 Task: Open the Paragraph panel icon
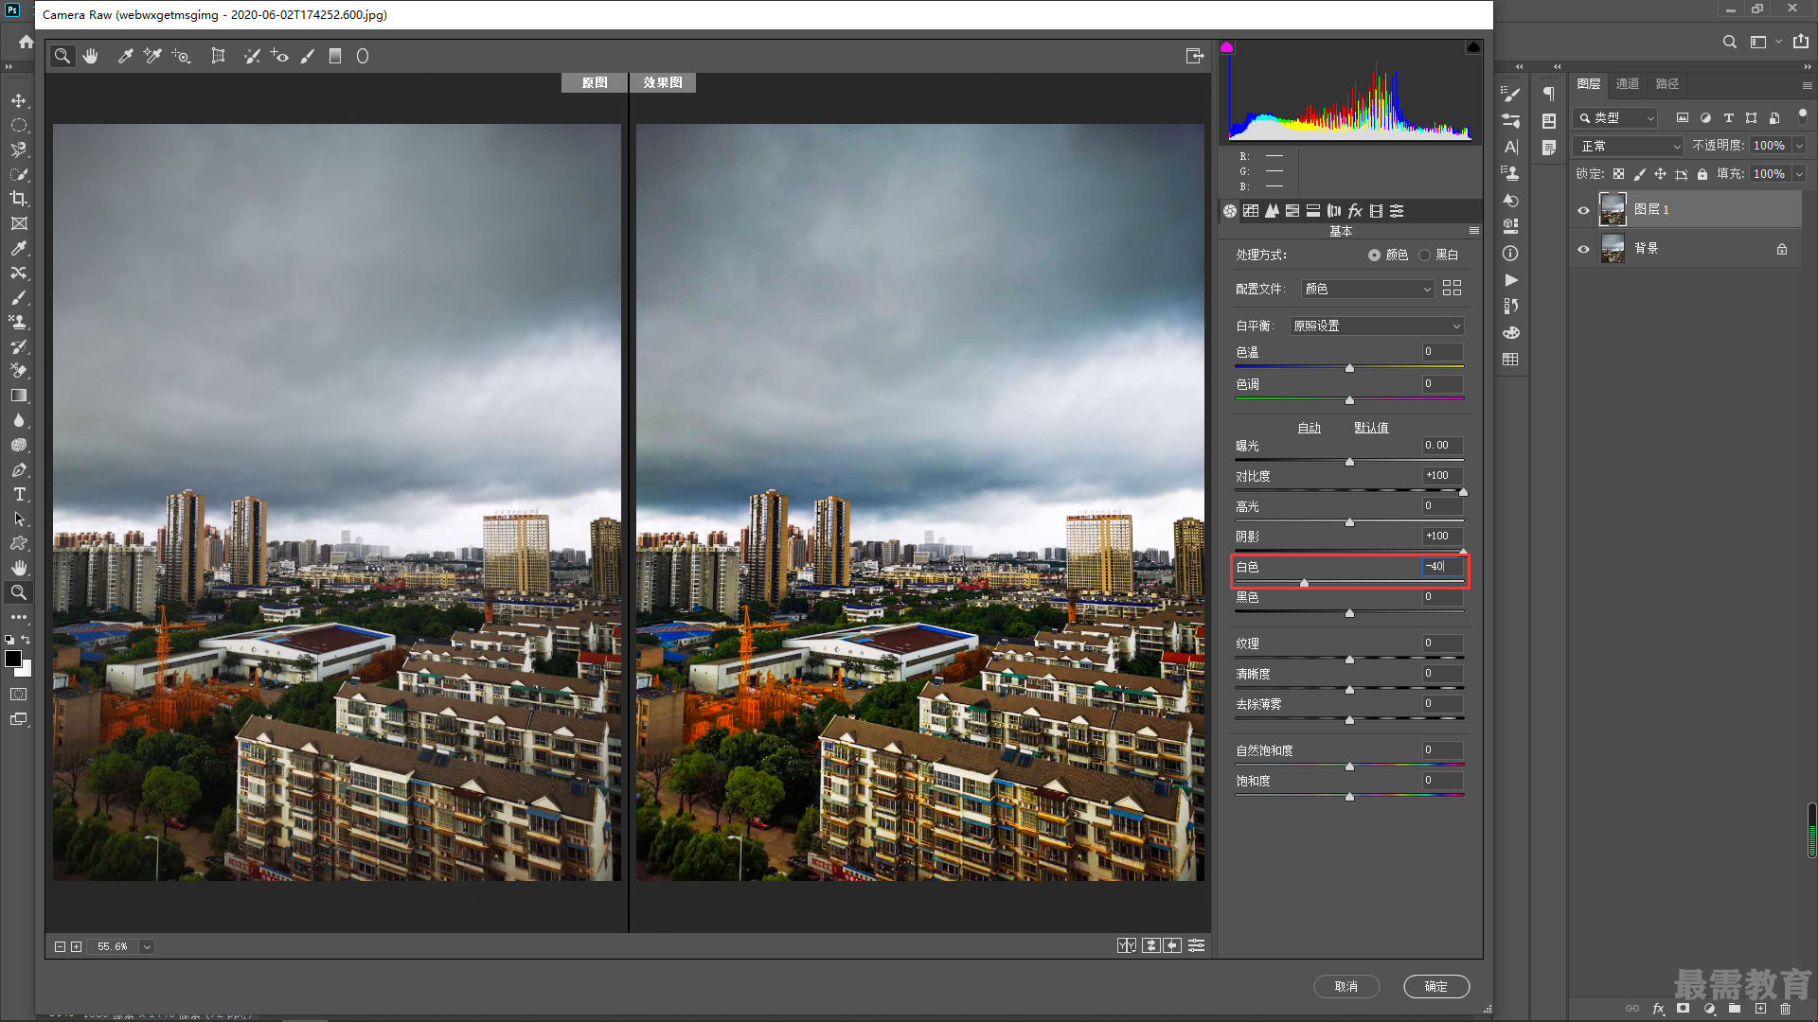coord(1549,94)
